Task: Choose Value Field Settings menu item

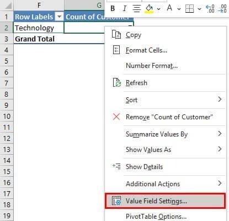Action: 165,201
